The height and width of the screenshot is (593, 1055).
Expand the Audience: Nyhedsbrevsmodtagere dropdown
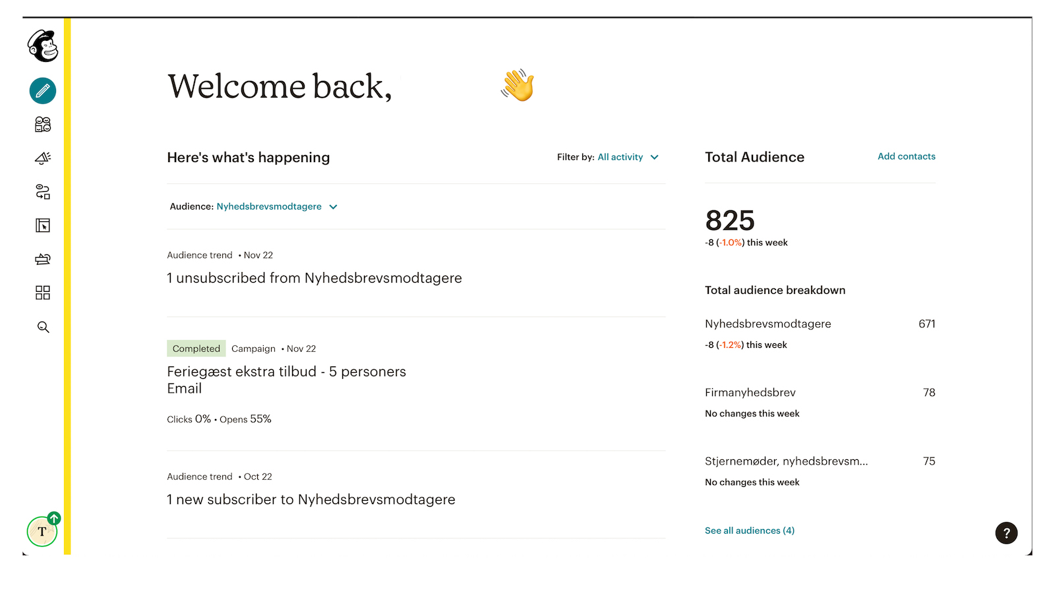pos(276,206)
